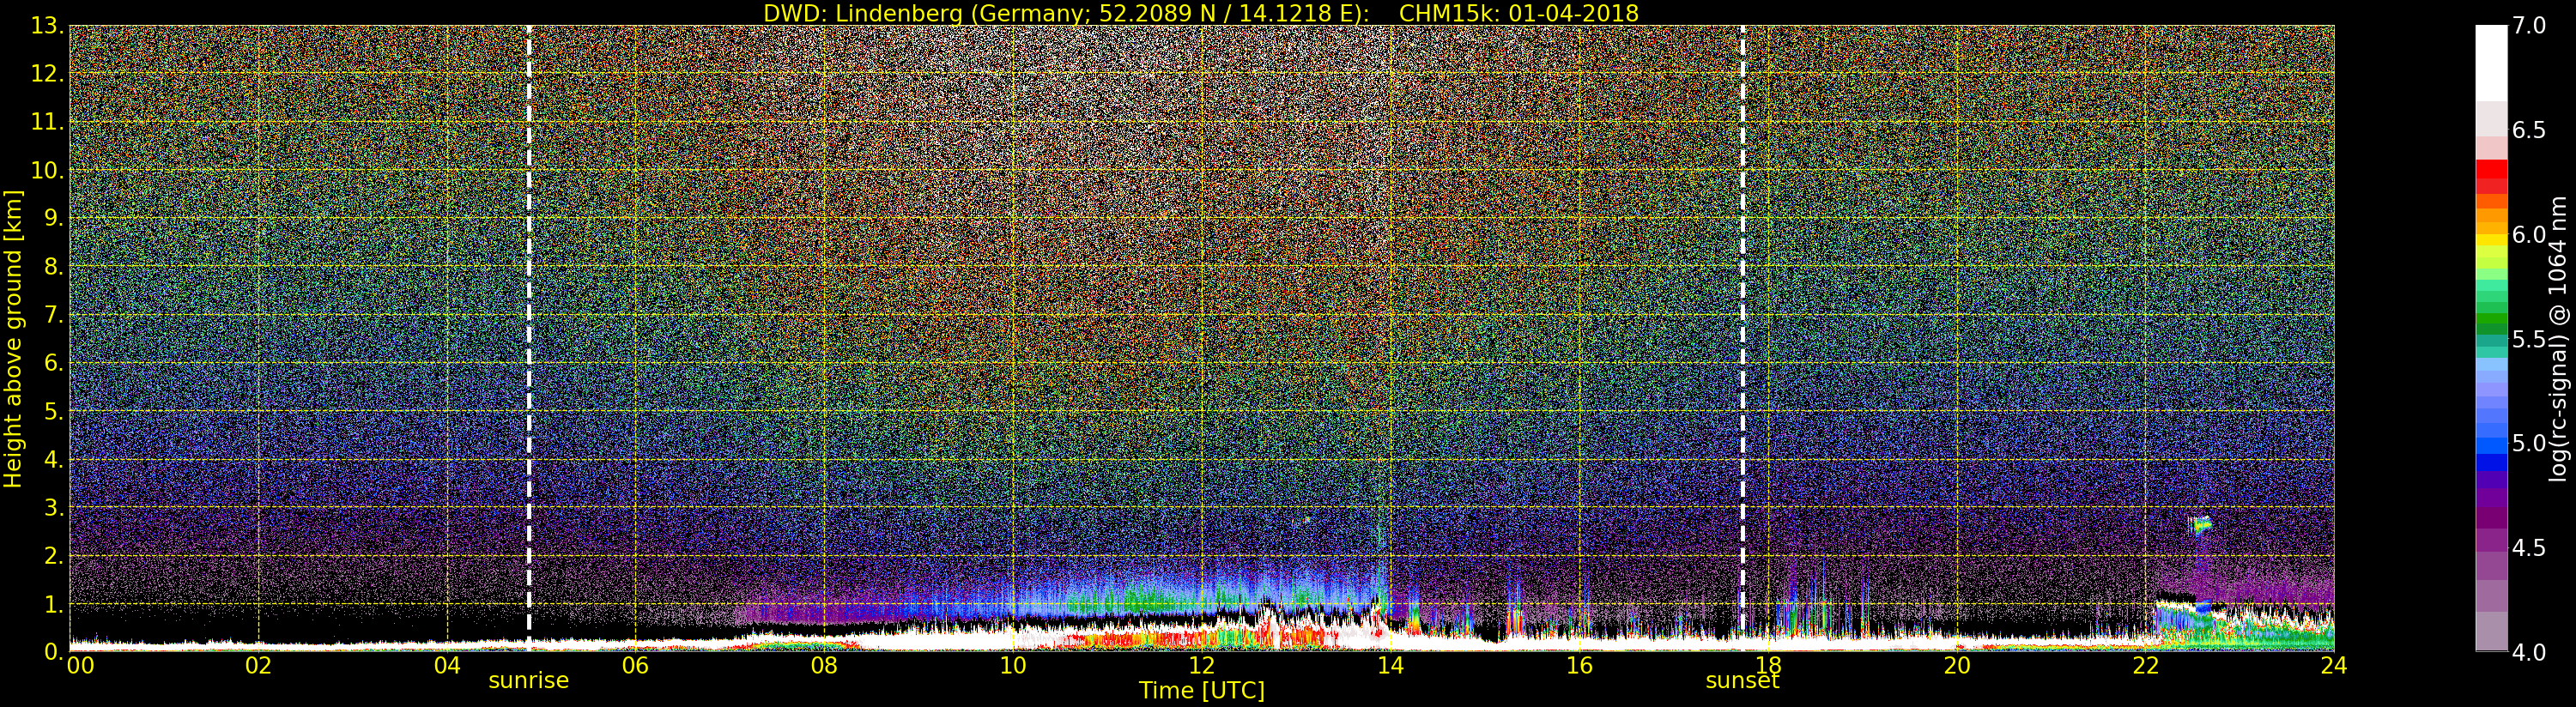Viewport: 2576px width, 707px height.
Task: Click the colorbar tick value "5.0"
Action: (x=2529, y=444)
